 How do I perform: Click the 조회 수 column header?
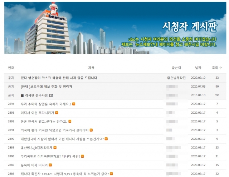[x=217, y=68]
